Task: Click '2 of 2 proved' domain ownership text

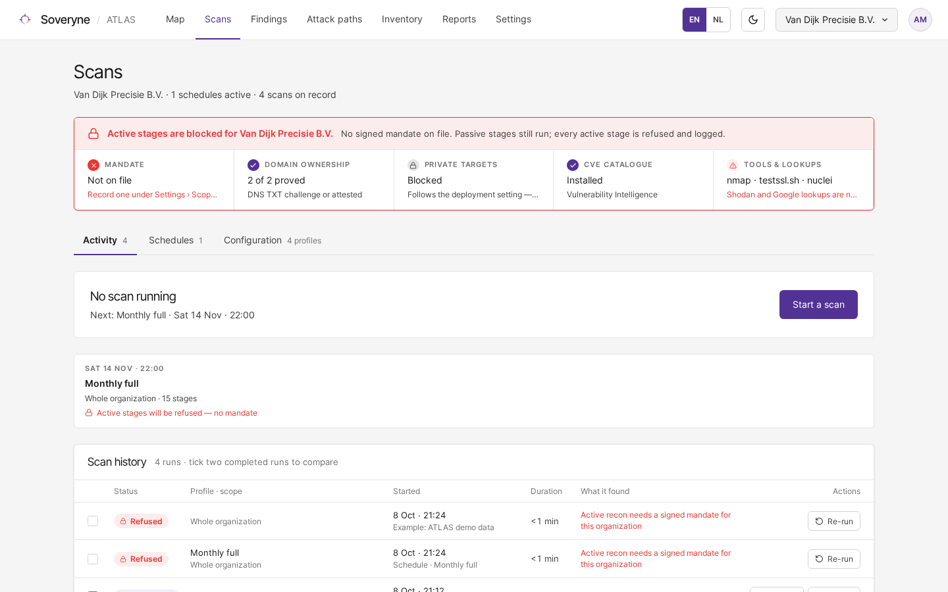Action: coord(276,180)
